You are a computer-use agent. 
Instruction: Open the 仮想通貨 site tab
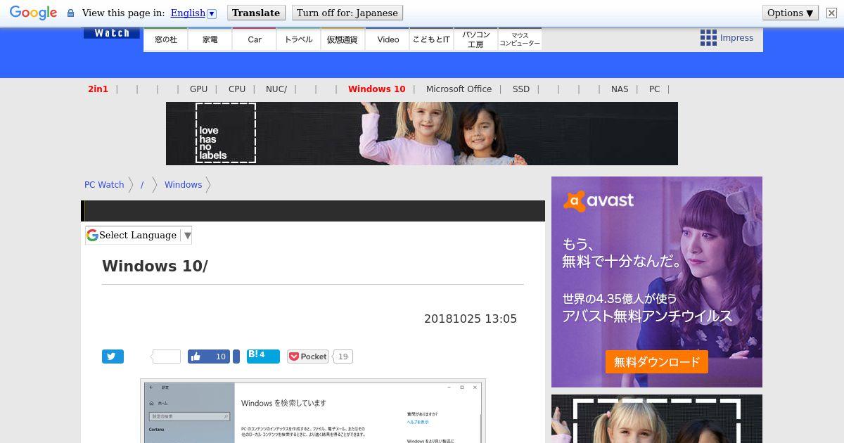343,39
